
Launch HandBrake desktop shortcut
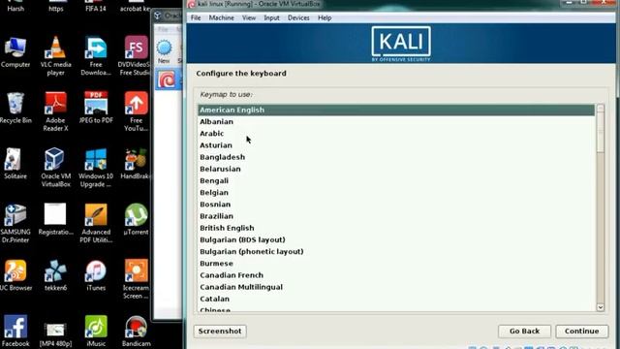[x=136, y=164]
